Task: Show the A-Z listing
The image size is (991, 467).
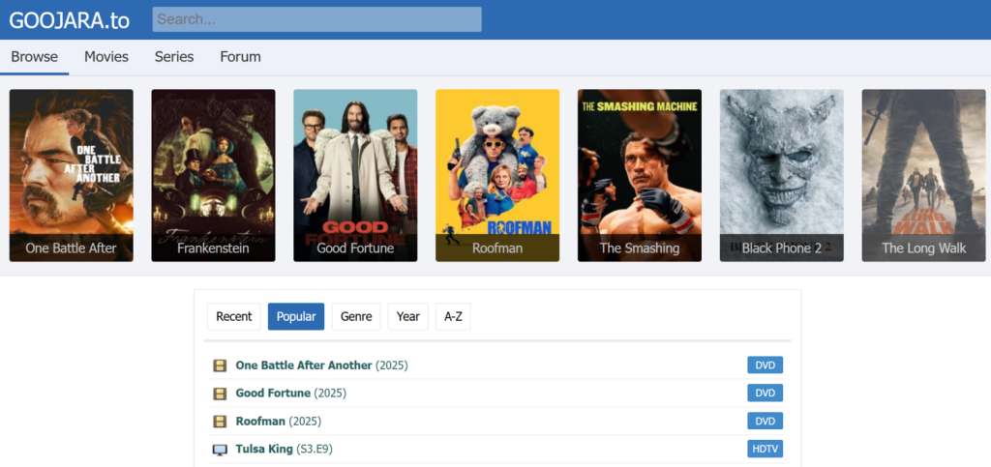Action: (x=453, y=317)
